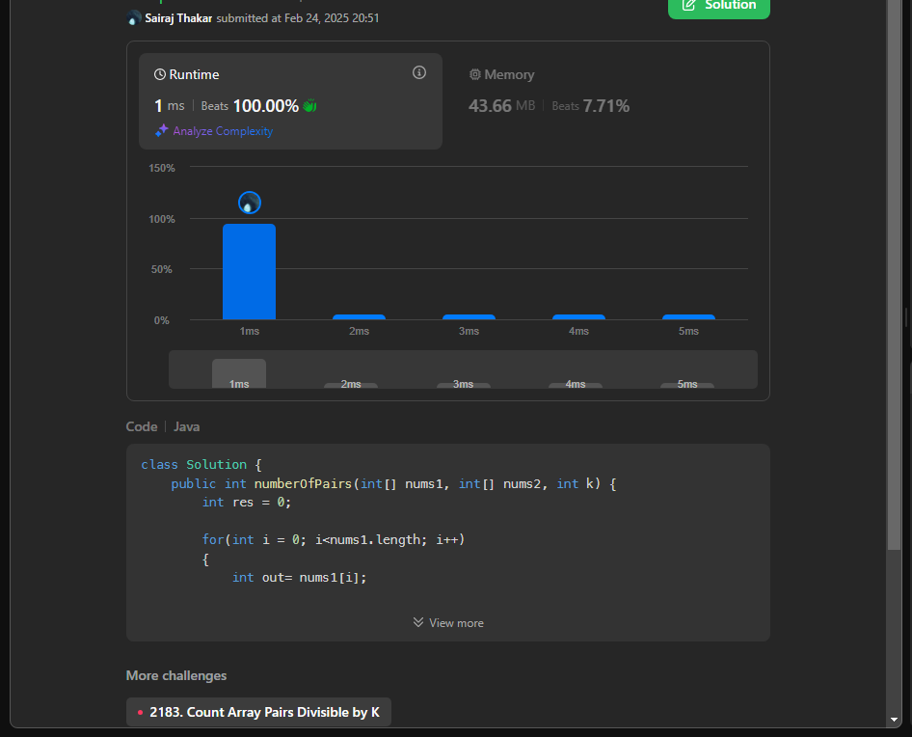
Task: Click the 3ms marker in range minimap
Action: [x=463, y=384]
